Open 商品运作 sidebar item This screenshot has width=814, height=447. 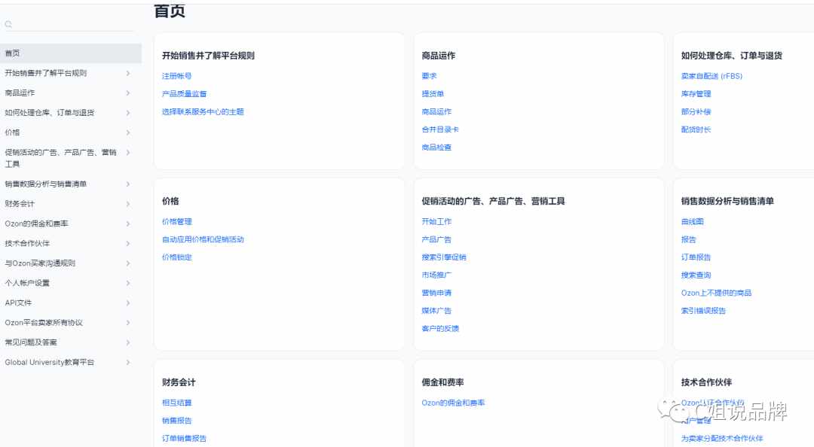pyautogui.click(x=20, y=93)
